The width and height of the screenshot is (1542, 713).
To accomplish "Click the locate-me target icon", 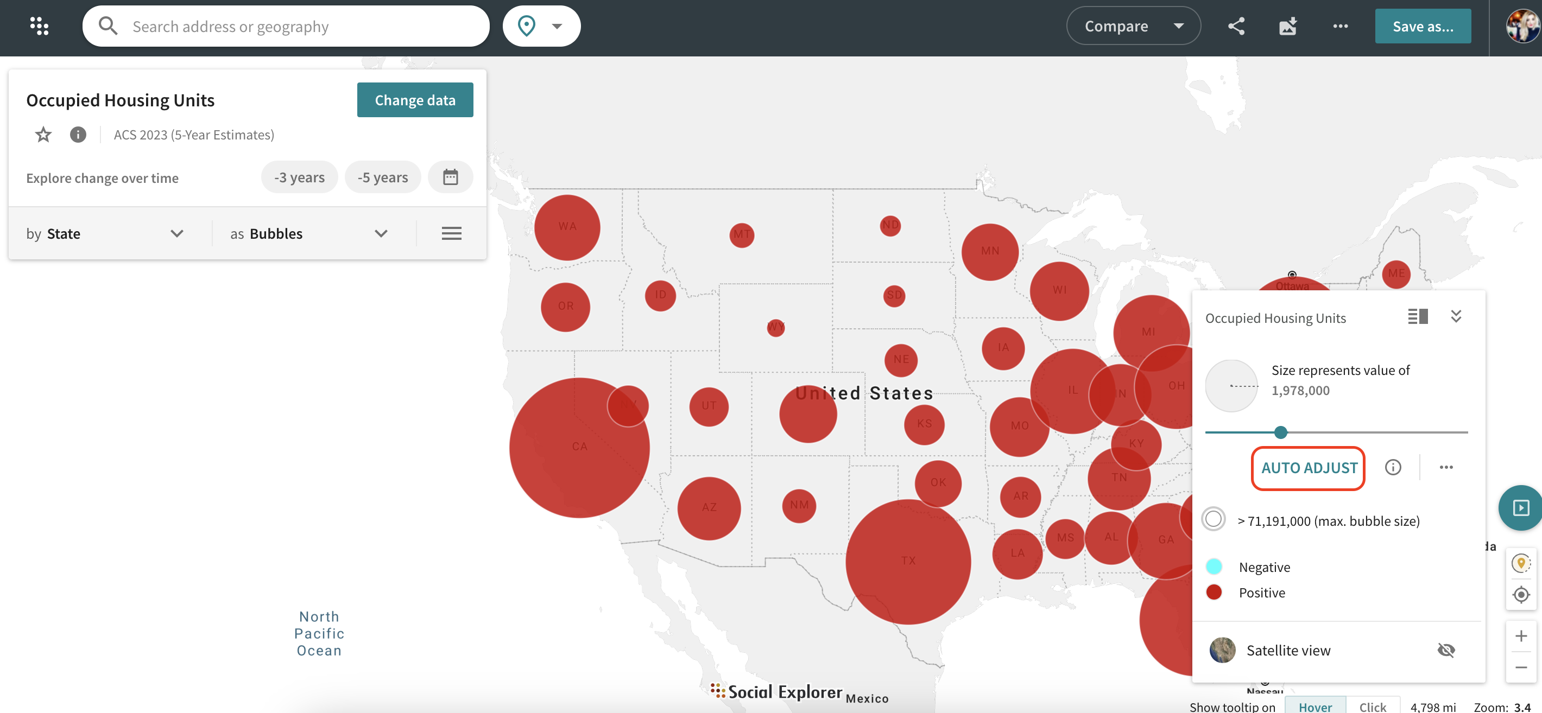I will (1520, 595).
